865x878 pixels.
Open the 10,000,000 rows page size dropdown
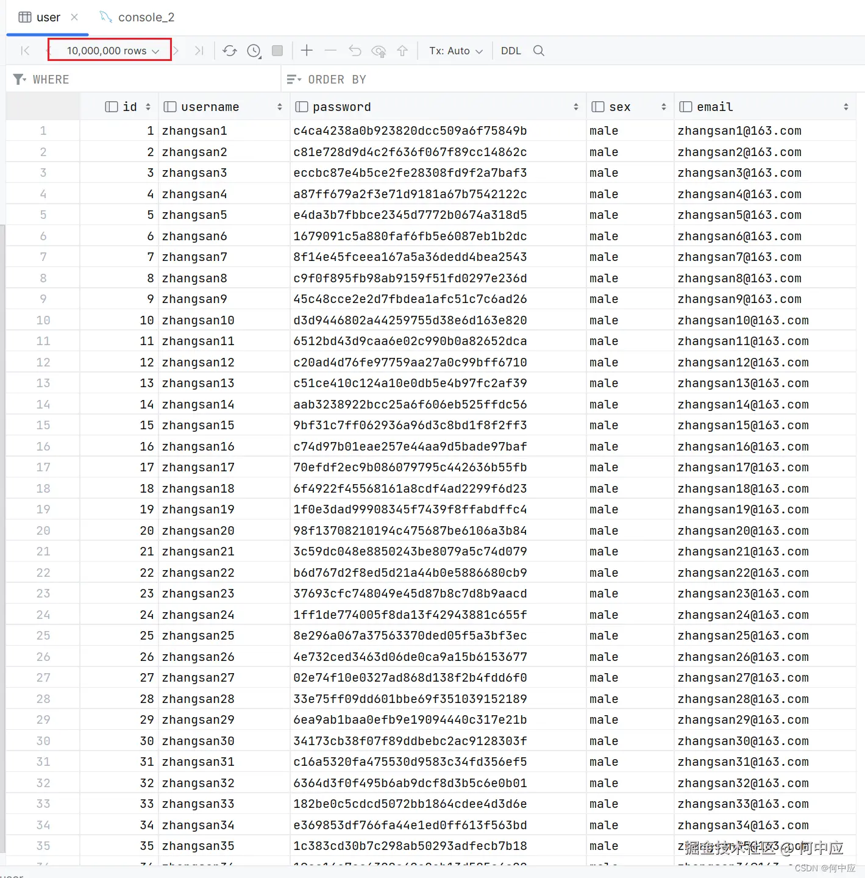point(113,51)
